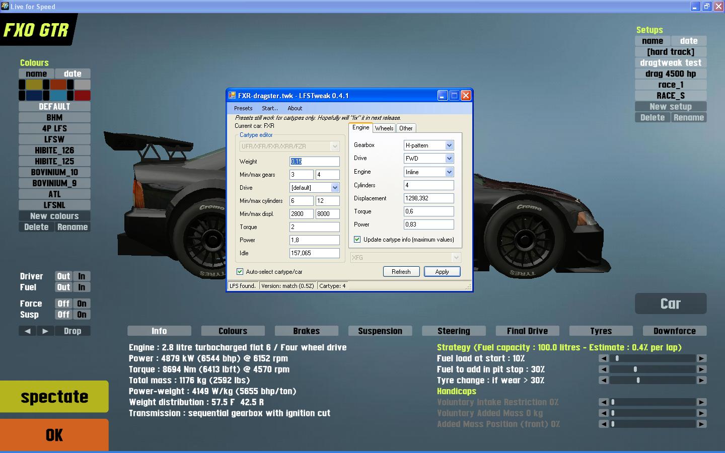Click New colours button
The height and width of the screenshot is (453, 725).
[54, 216]
